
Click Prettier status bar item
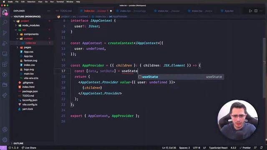245,148
